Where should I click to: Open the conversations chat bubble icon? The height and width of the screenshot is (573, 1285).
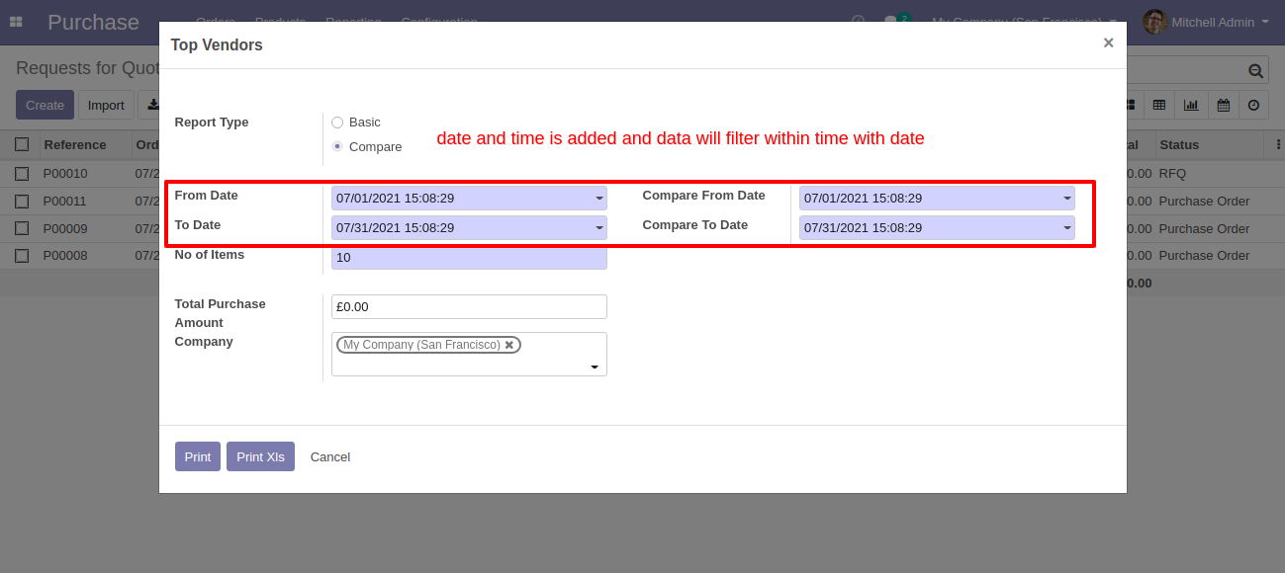tap(892, 21)
